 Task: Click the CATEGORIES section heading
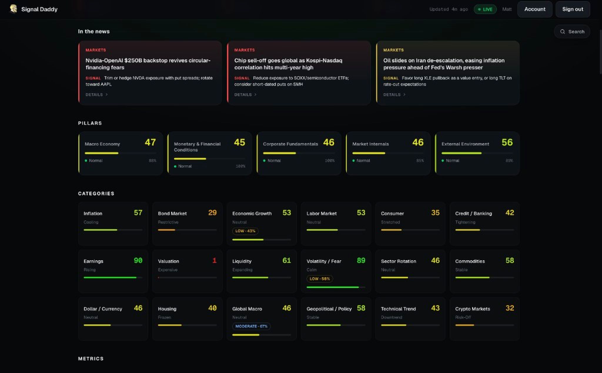[x=96, y=194]
